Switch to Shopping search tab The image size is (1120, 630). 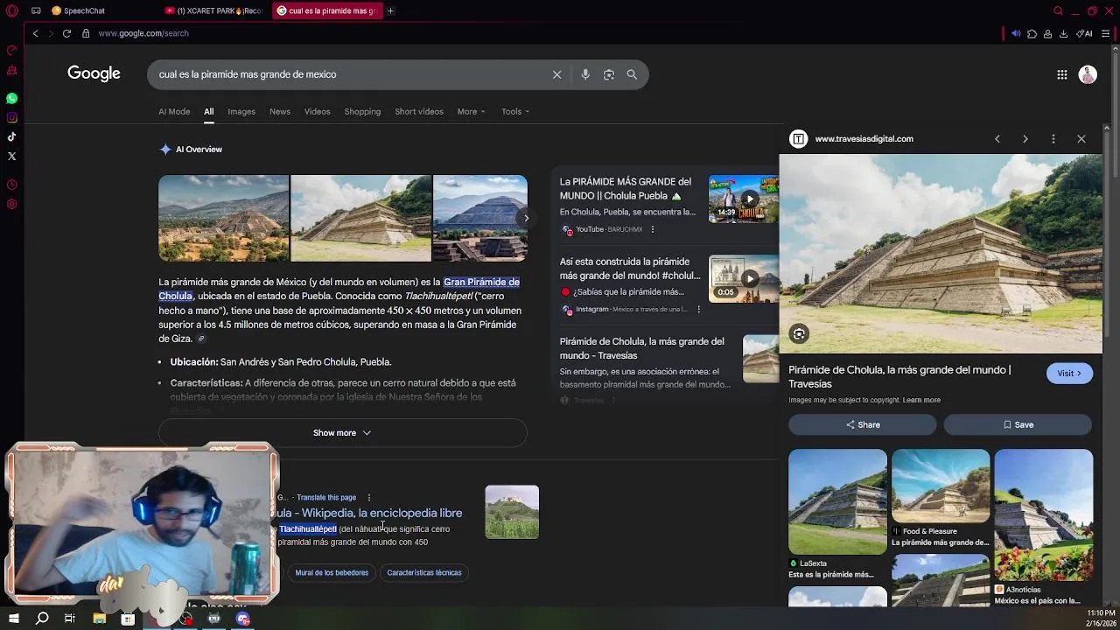click(x=362, y=111)
